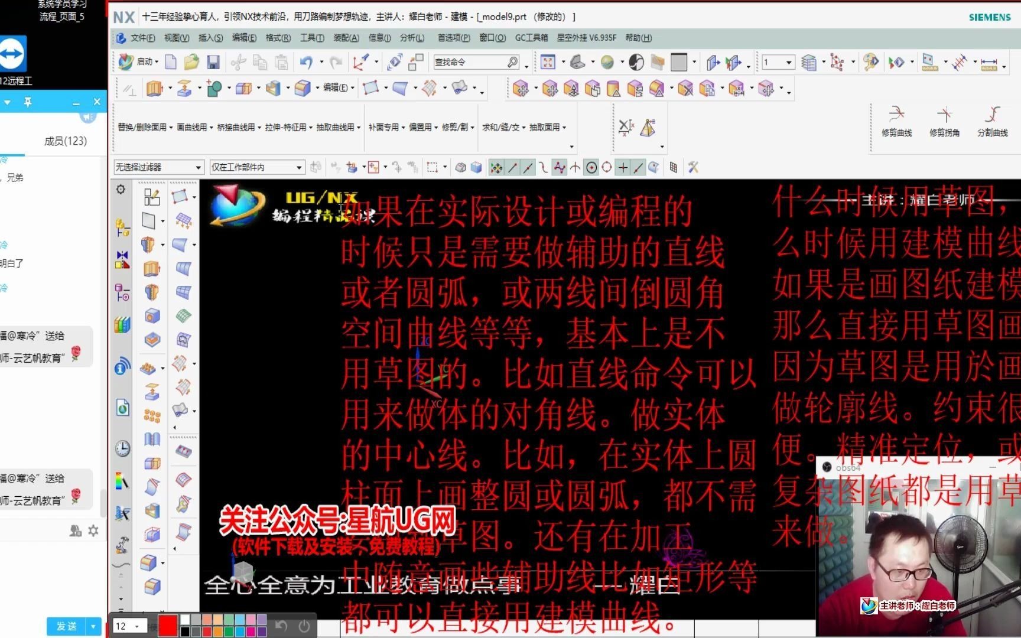Screen dimensions: 1021x638
Task: Click the 修剪曲线 button
Action: pyautogui.click(x=896, y=121)
